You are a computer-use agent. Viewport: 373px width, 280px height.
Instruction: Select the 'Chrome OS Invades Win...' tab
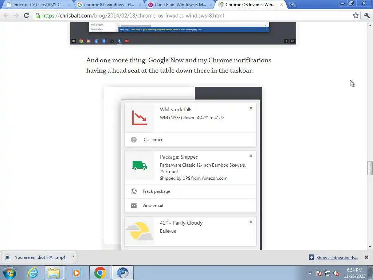click(x=250, y=4)
